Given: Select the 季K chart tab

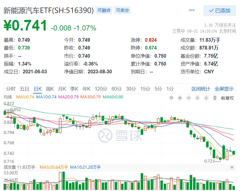Looking at the screenshot, I should tap(74, 89).
